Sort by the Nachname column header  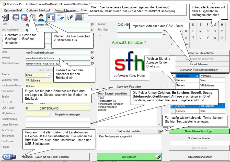tap(188, 76)
